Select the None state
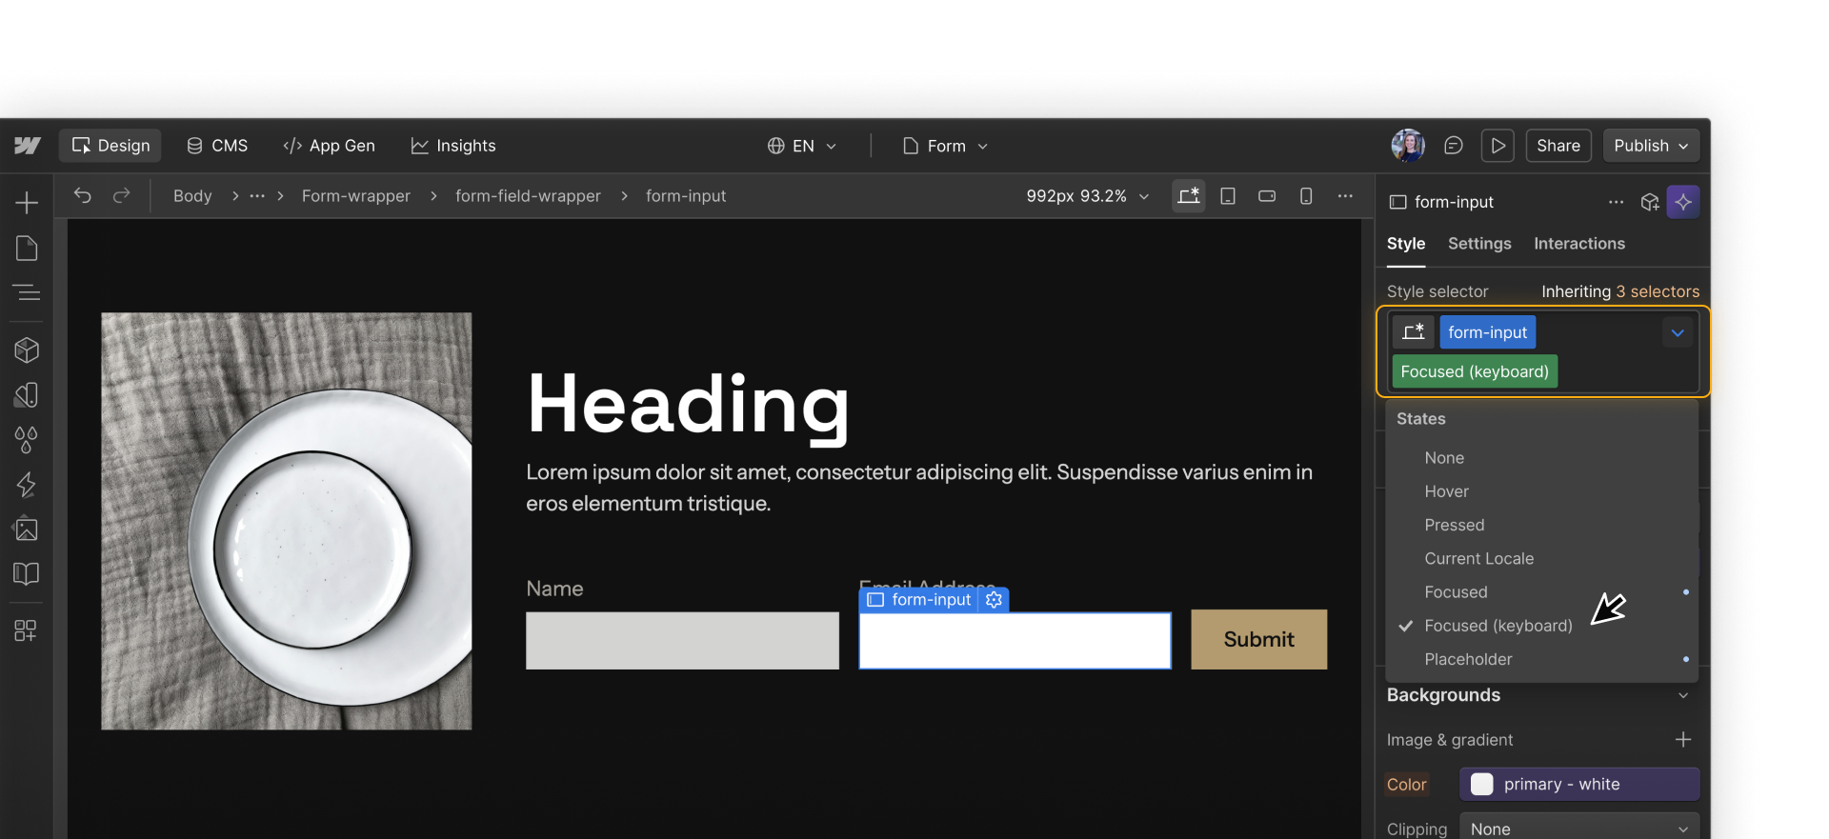Viewport: 1829px width, 839px height. click(1542, 458)
